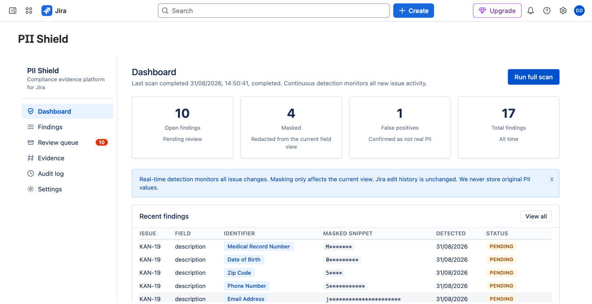Open the Open findings card
This screenshot has width=592, height=304.
pyautogui.click(x=182, y=127)
